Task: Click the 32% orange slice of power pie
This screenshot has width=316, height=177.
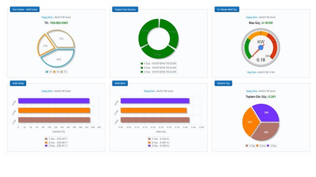Action: tap(250, 122)
